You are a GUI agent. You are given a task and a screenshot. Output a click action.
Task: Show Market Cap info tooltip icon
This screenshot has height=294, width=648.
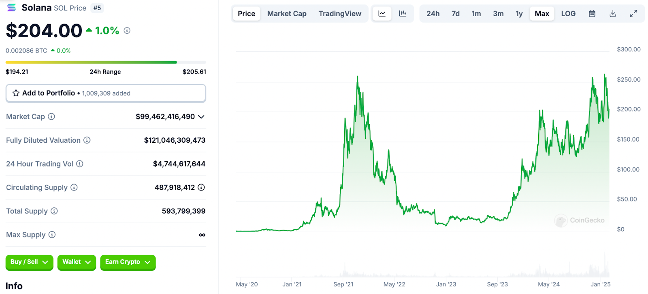click(x=51, y=116)
